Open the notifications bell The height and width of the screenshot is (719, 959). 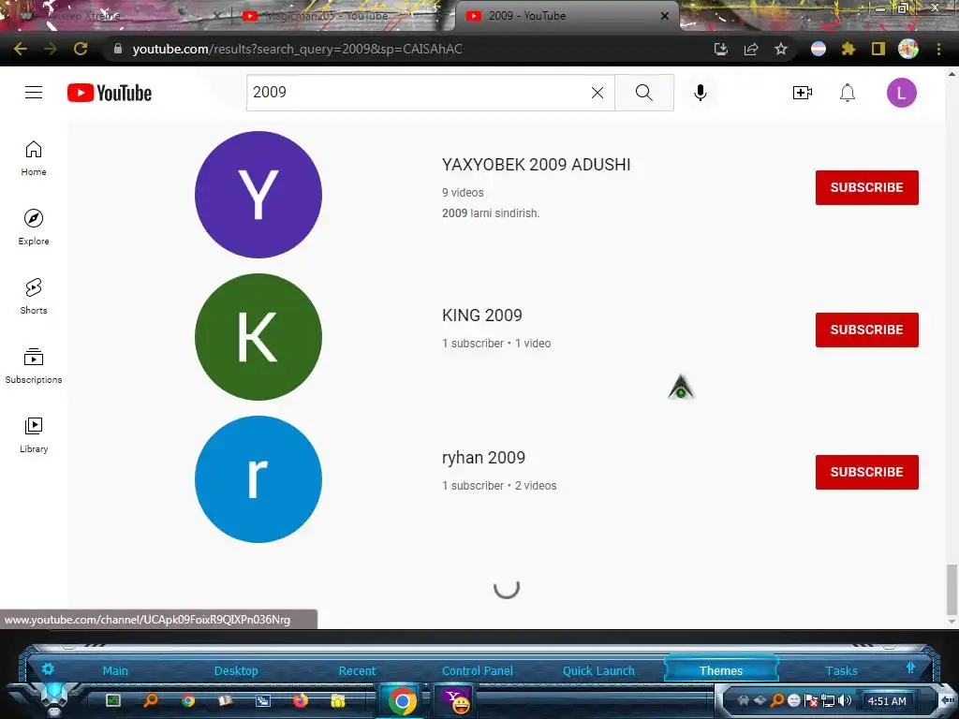847,93
